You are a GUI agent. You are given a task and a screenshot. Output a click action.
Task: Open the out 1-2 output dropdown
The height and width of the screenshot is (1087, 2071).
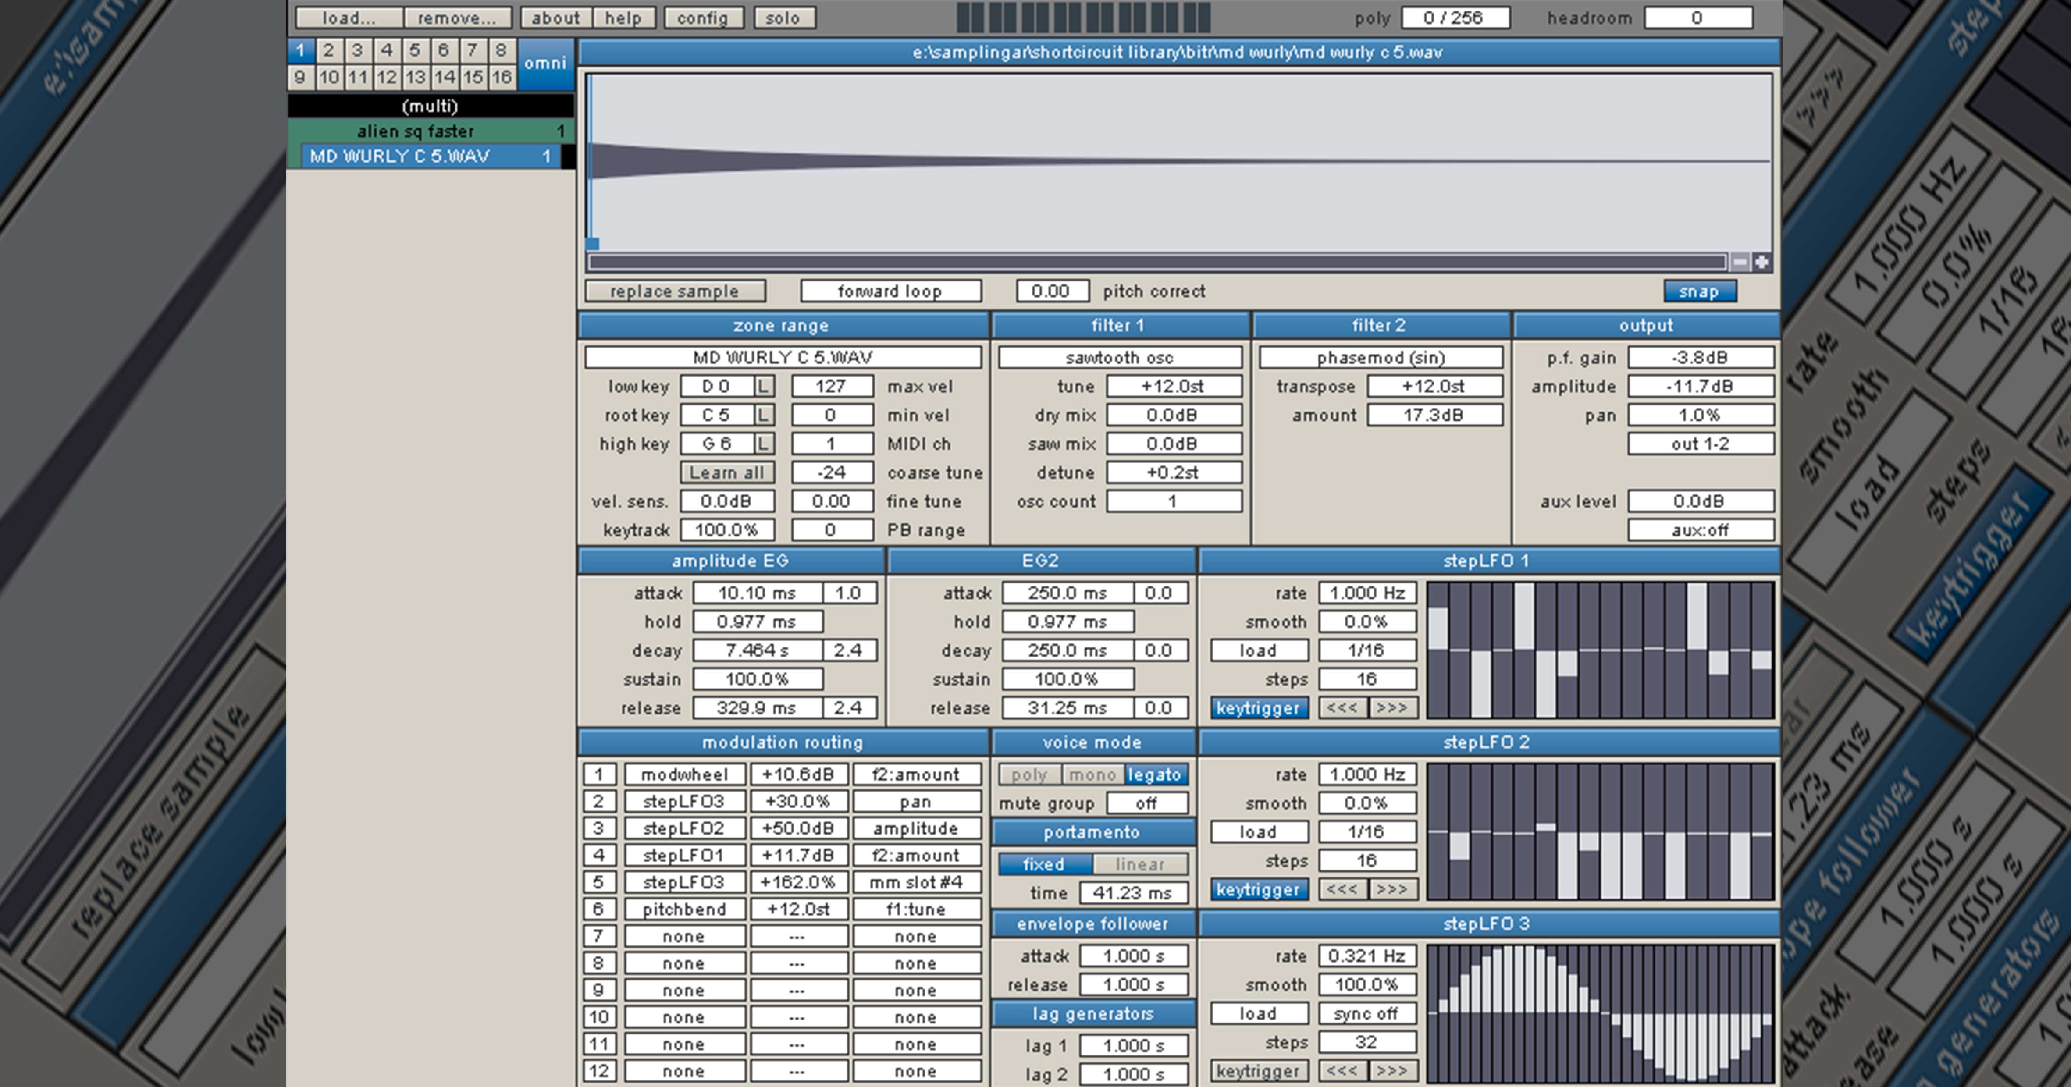point(1701,444)
